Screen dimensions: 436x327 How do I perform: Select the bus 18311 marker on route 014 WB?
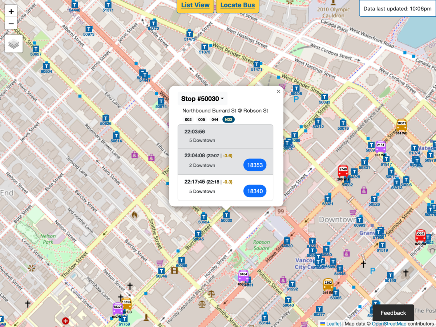point(401,125)
